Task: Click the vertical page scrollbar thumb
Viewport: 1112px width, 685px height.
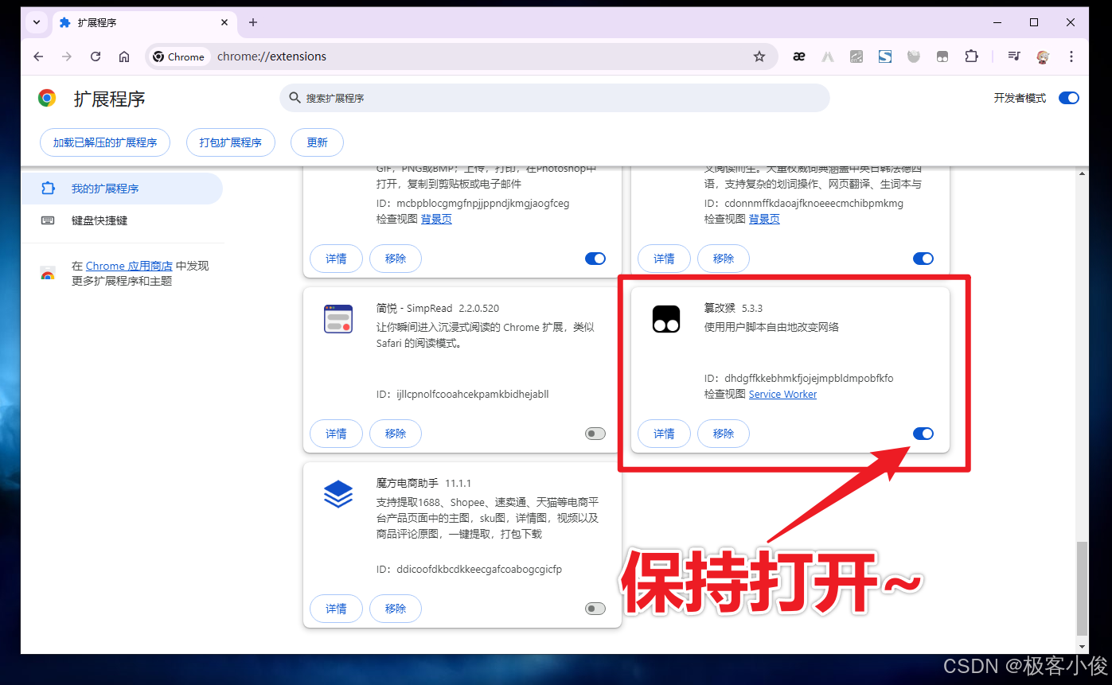Action: coord(1081,589)
